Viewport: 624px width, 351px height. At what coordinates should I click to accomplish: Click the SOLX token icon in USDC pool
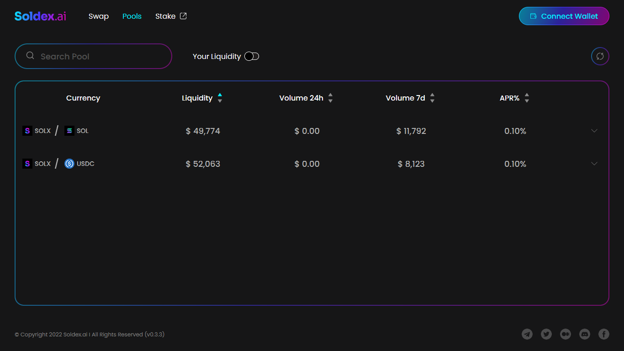point(27,164)
